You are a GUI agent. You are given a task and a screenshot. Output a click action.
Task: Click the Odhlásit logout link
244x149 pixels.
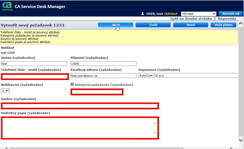[171, 14]
